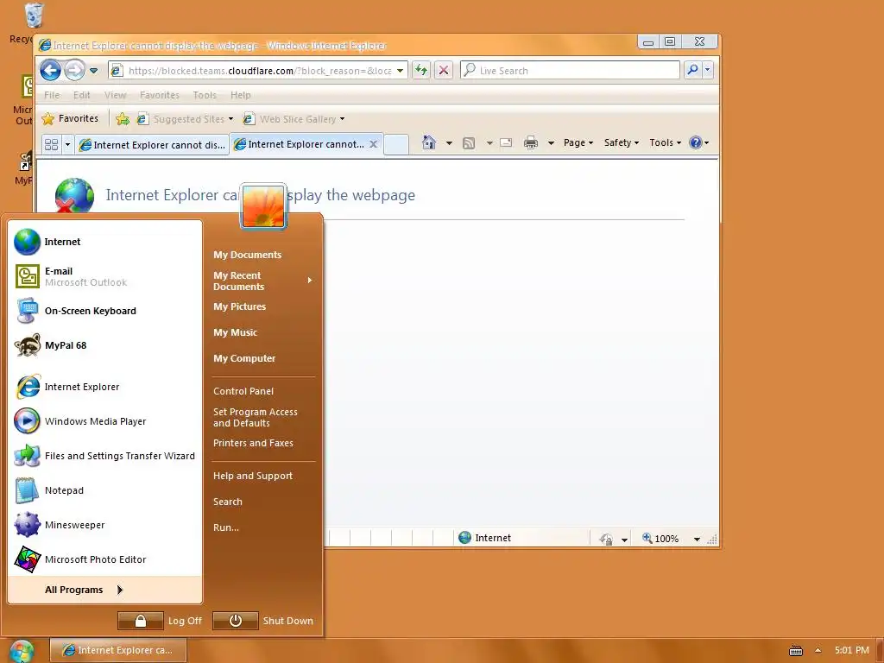Stop loading with the red X button
Viewport: 884px width, 663px height.
(444, 71)
